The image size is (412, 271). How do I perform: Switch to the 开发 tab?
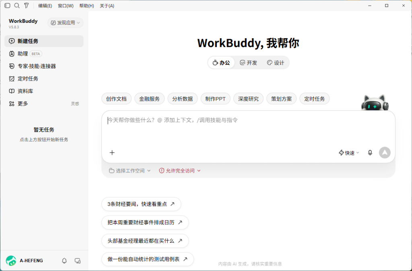click(248, 62)
